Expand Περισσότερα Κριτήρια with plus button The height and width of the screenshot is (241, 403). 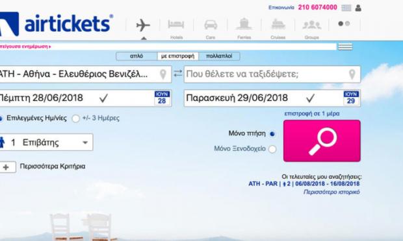pos(6,167)
